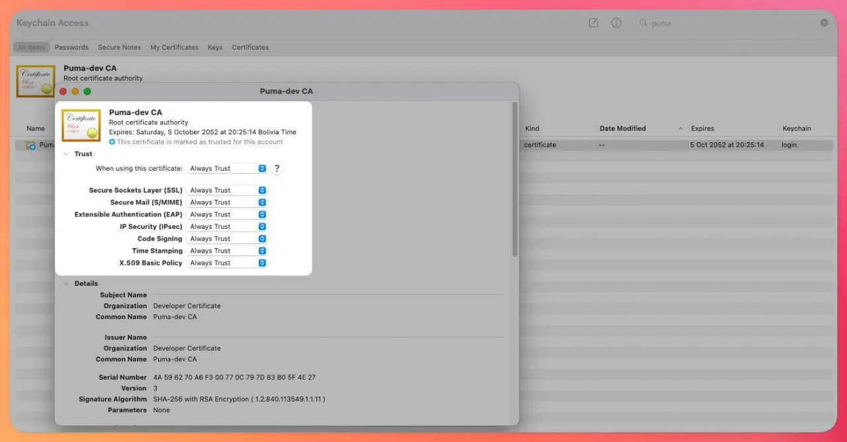Close the Puma-dev CA dialog with red button
Screen dimensions: 847x442
click(x=64, y=91)
